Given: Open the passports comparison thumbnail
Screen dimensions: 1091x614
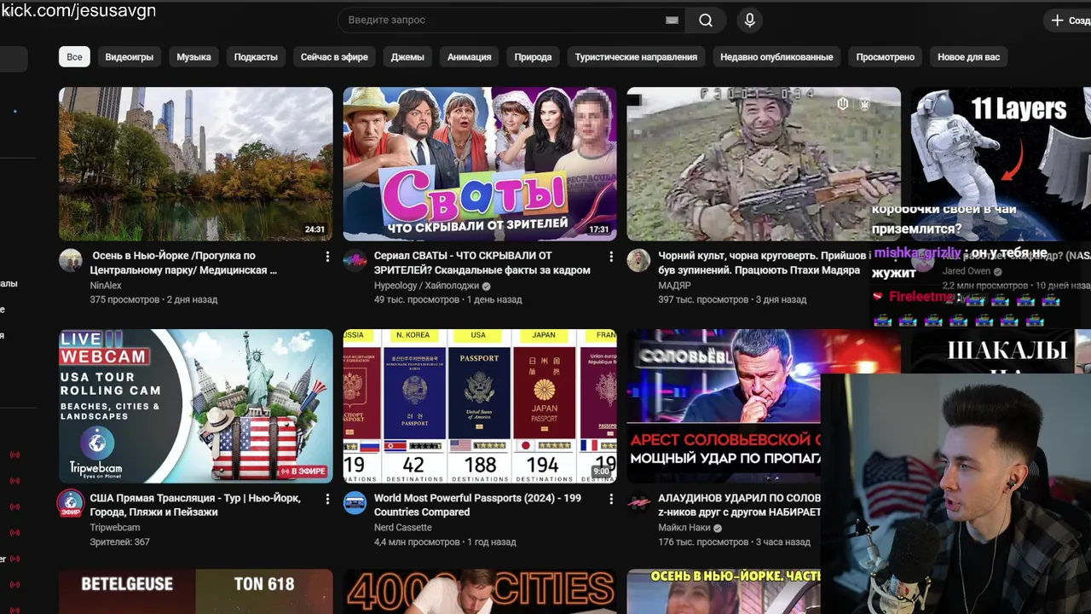Looking at the screenshot, I should tap(480, 406).
